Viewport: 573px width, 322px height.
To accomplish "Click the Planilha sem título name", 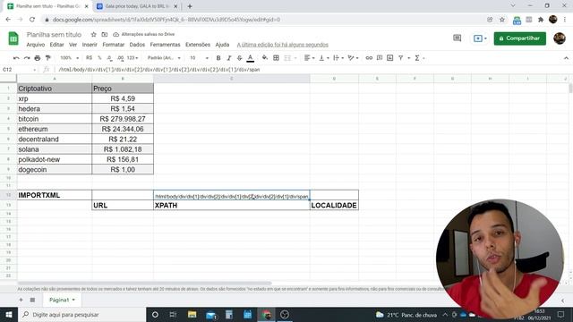I will 54,34.
